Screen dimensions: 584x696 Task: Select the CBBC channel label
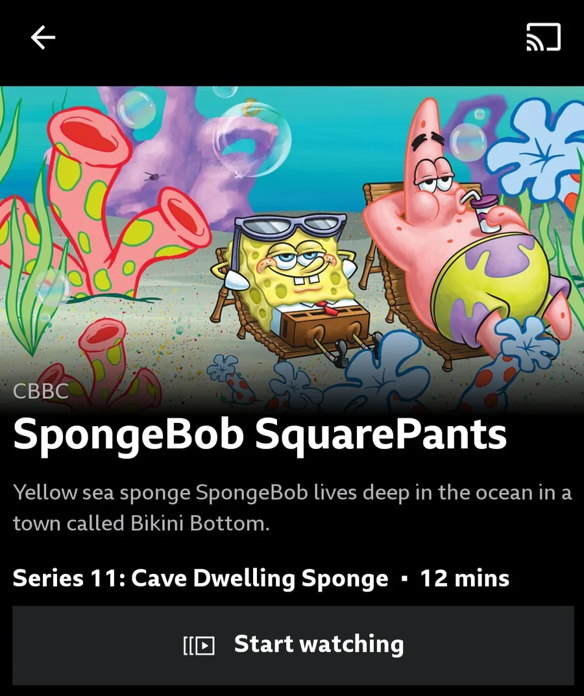click(41, 391)
